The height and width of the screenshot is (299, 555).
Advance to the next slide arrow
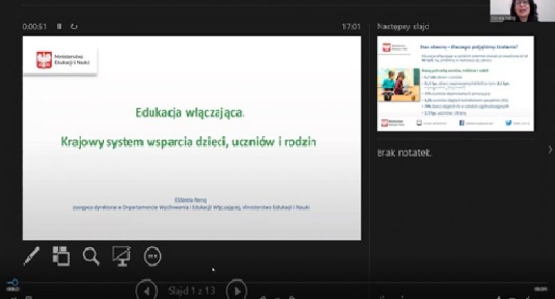(236, 290)
